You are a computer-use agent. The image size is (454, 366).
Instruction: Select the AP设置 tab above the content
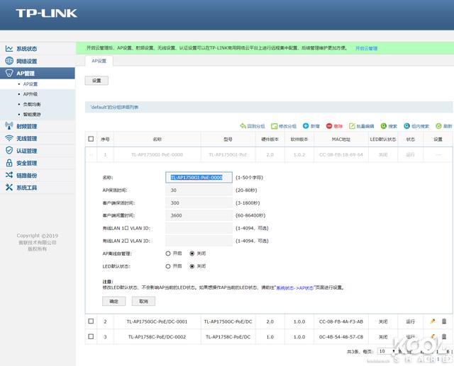coord(99,61)
